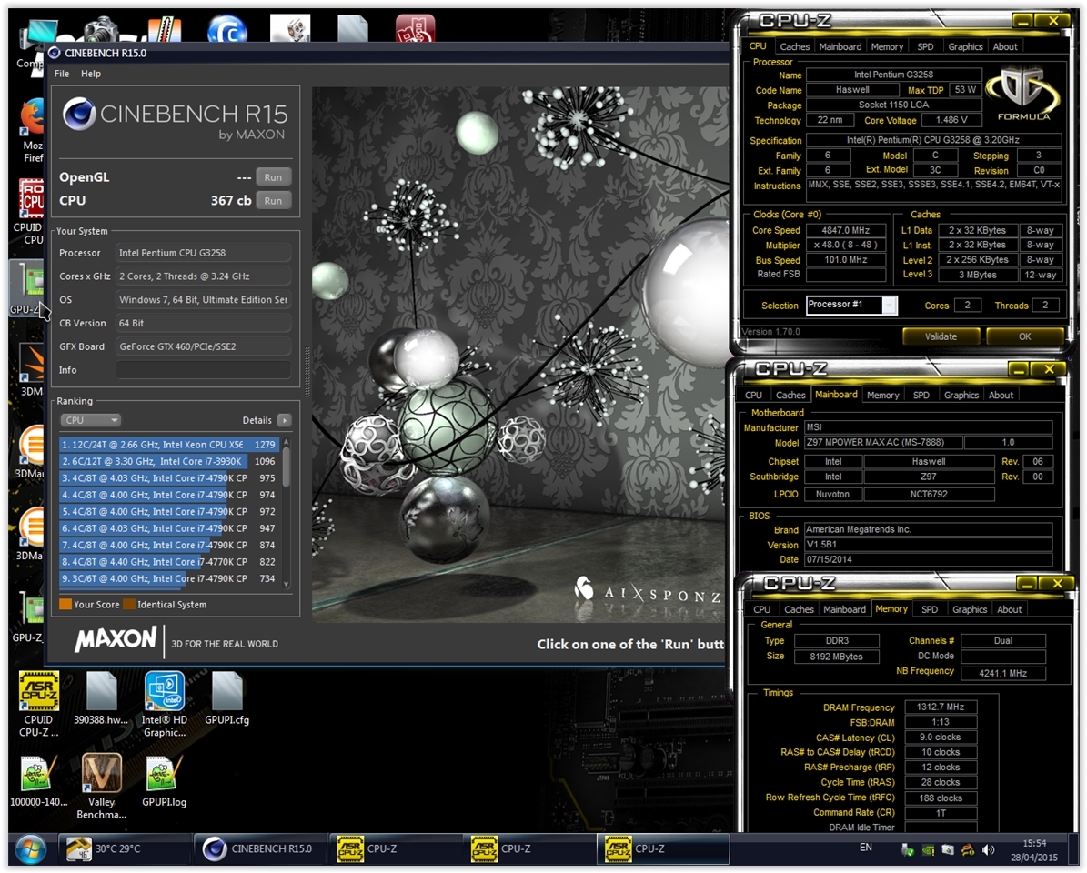This screenshot has height=873, width=1087.
Task: Open SPD tab in top CPU-Z window
Action: (925, 46)
